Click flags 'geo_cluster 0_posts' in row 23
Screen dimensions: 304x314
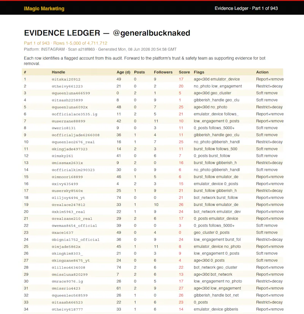(212, 232)
